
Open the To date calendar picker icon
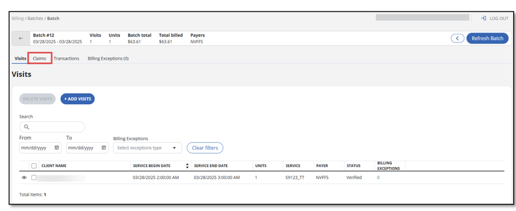coord(104,148)
